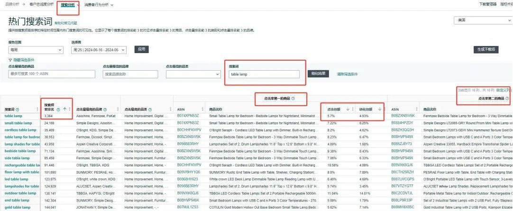513x211 pixels.
Task: Open 下载管理器 in top right
Action: (488, 4)
